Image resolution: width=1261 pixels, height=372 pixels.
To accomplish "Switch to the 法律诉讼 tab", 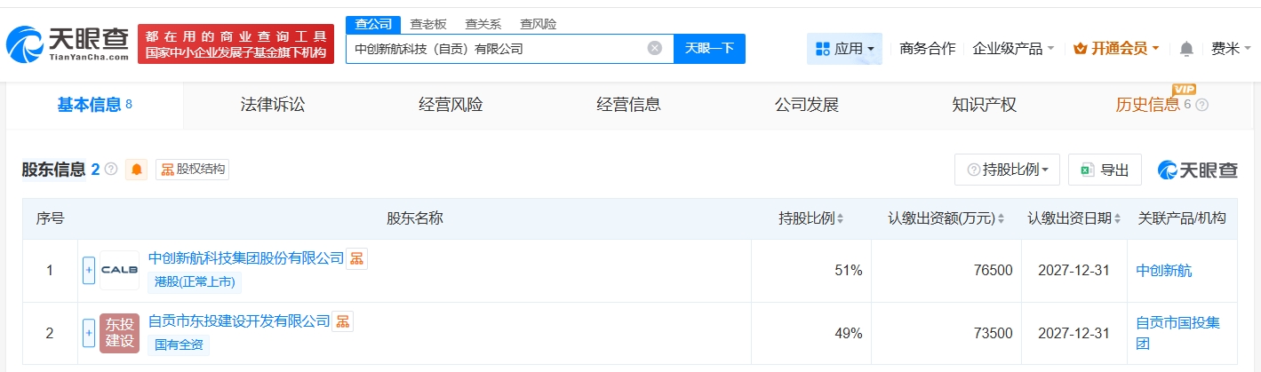I will tap(273, 105).
